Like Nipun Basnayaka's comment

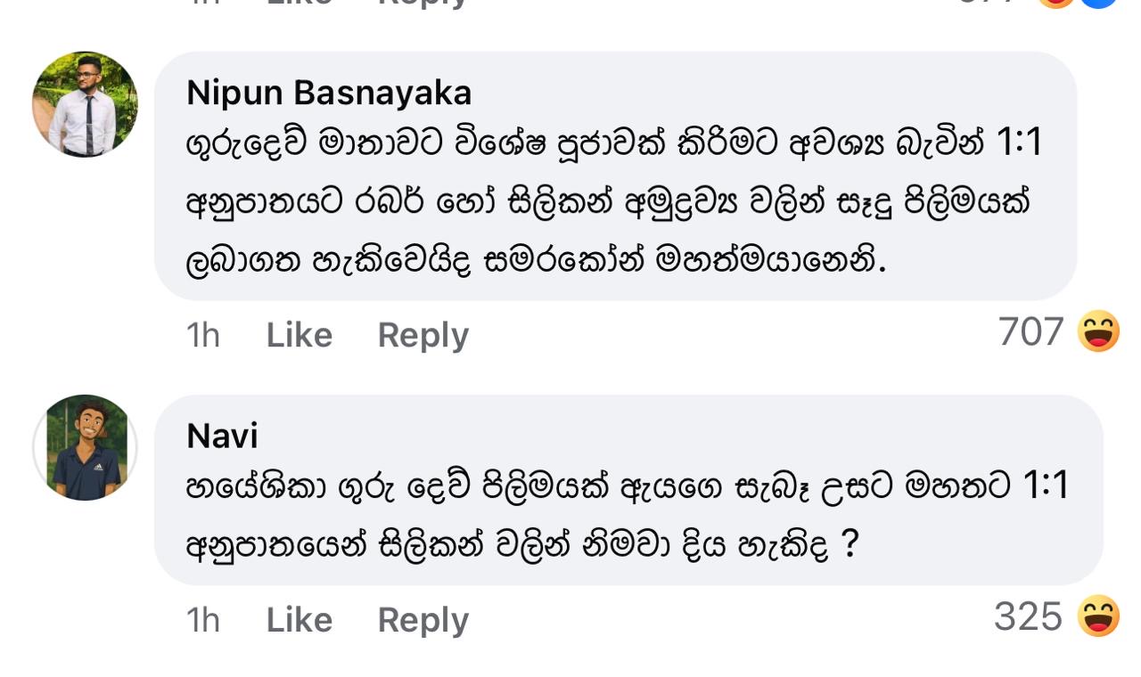click(x=300, y=335)
